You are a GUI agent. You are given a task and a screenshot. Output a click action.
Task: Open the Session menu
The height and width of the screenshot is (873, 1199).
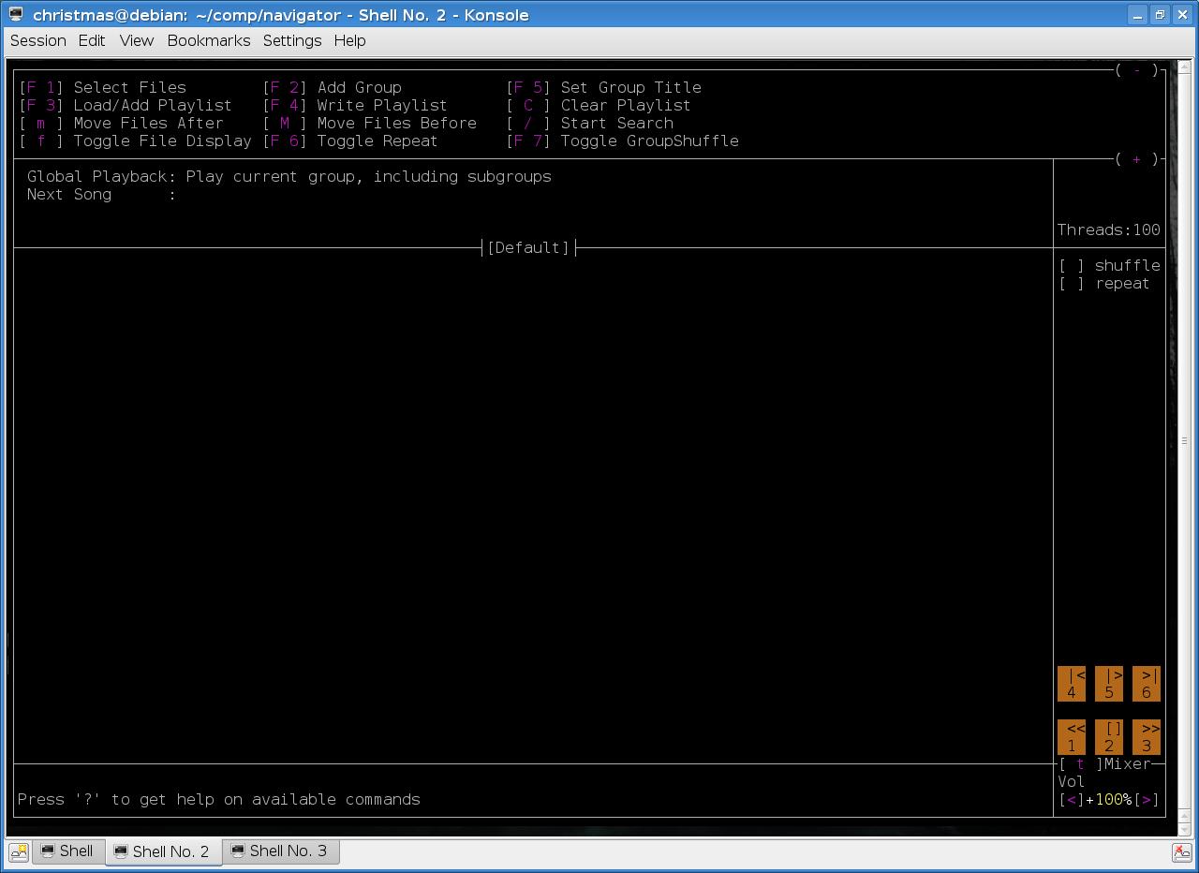(x=37, y=40)
